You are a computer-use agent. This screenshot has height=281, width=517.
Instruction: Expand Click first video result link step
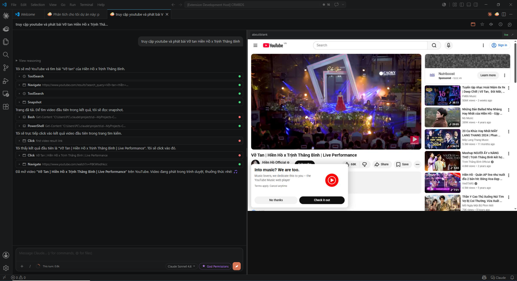pos(129,141)
